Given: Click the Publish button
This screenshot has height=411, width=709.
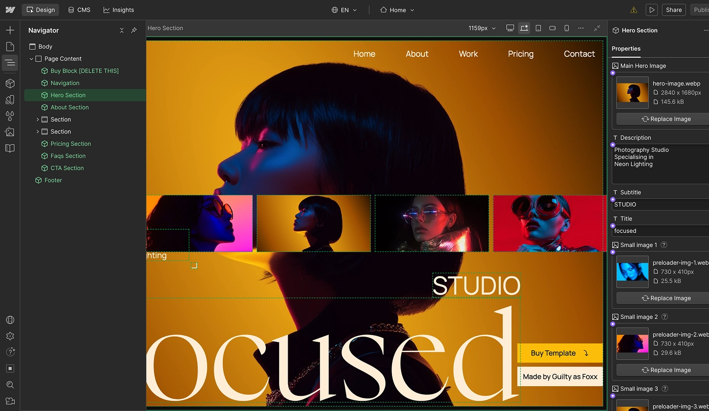Looking at the screenshot, I should (x=699, y=10).
